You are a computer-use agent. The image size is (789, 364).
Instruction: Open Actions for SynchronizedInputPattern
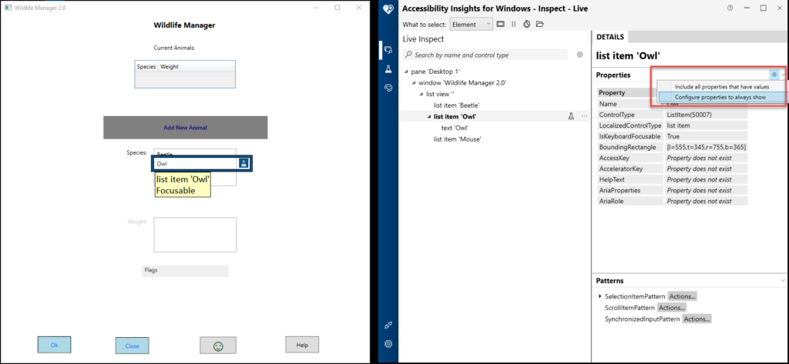(697, 319)
